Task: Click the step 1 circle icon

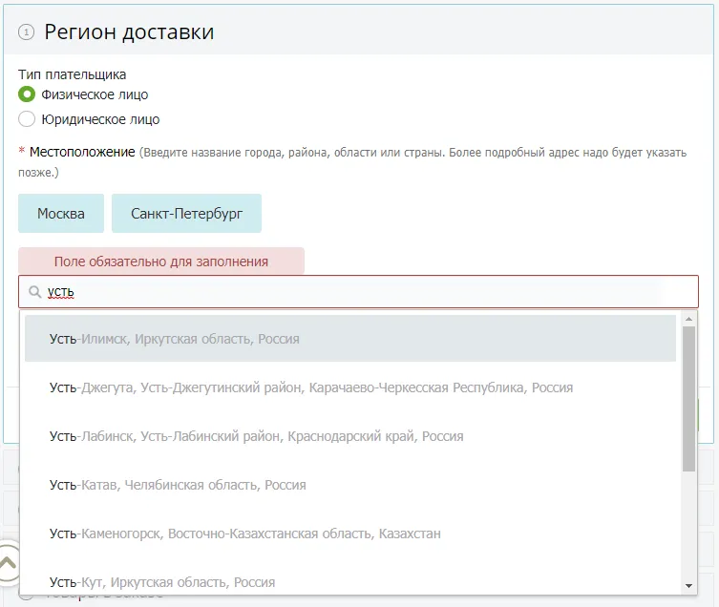Action: 26,32
